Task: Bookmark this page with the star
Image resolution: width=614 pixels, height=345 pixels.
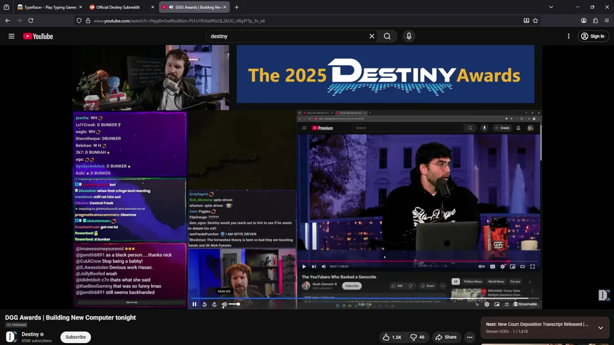Action: (535, 21)
